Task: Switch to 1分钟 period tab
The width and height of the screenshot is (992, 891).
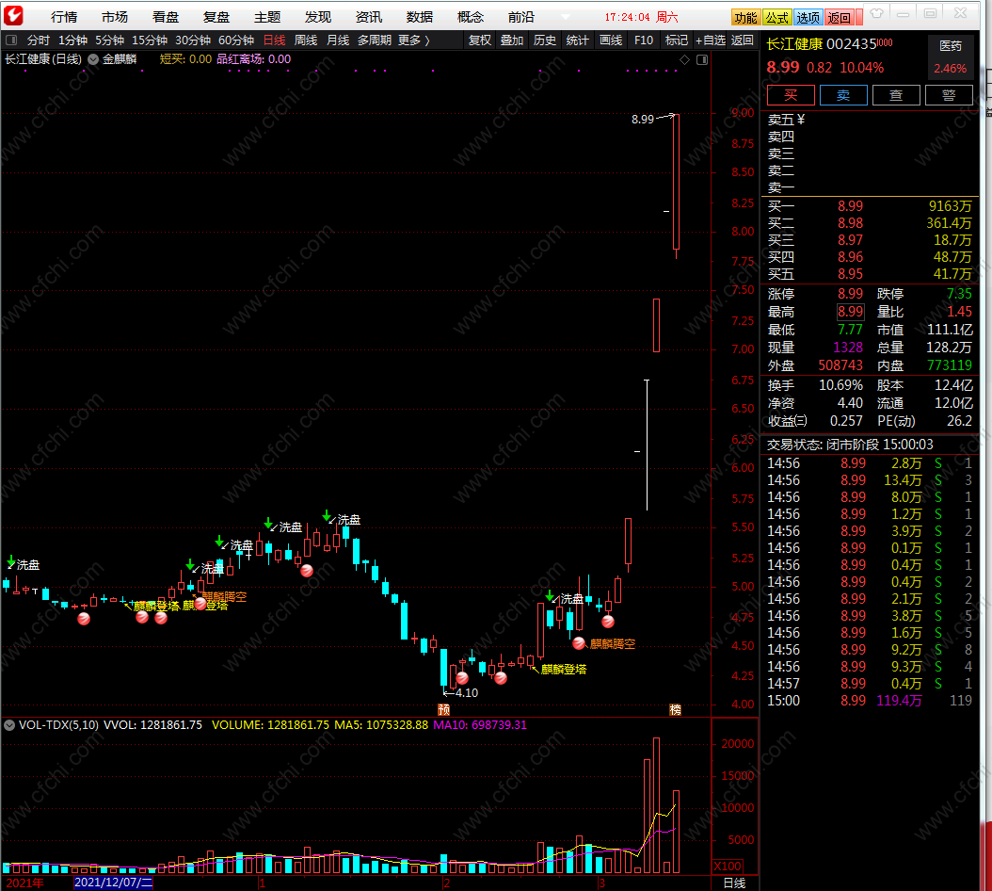Action: 72,40
